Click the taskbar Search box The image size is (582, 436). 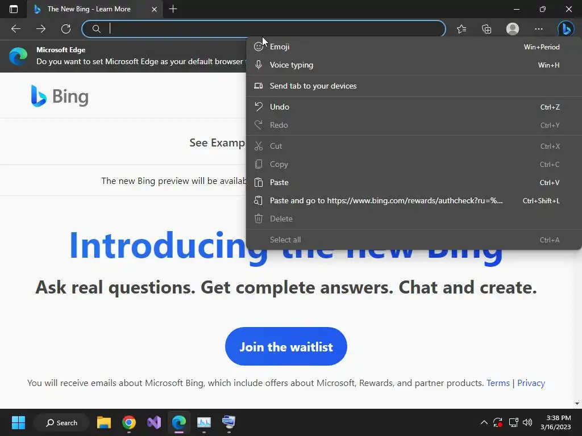(61, 422)
